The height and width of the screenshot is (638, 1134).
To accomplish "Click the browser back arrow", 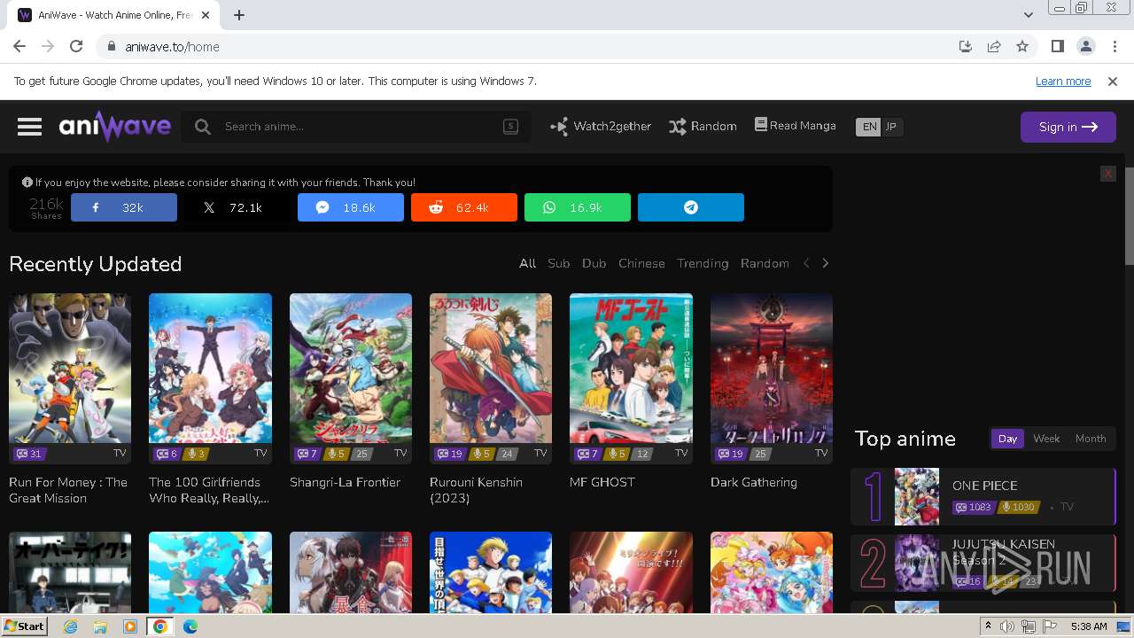I will (19, 46).
